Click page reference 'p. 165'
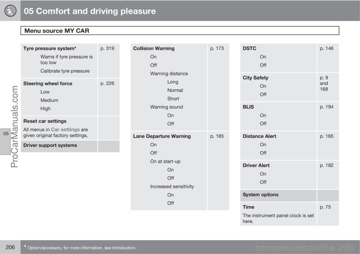The image size is (360, 254). click(x=327, y=136)
